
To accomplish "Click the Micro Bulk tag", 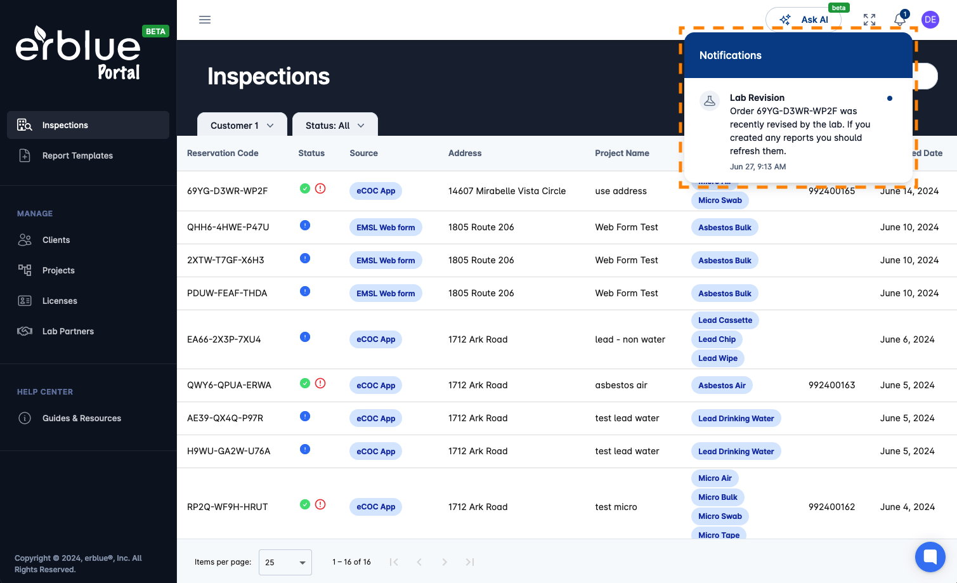I will 718,497.
